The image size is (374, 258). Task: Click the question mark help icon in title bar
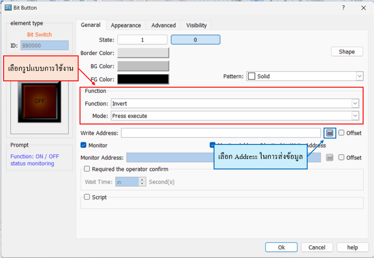pyautogui.click(x=343, y=8)
